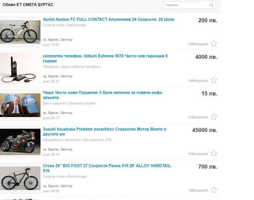Screen dimensions: 254x200
Task: View the white bicycle thumbnail
Action: point(20,32)
